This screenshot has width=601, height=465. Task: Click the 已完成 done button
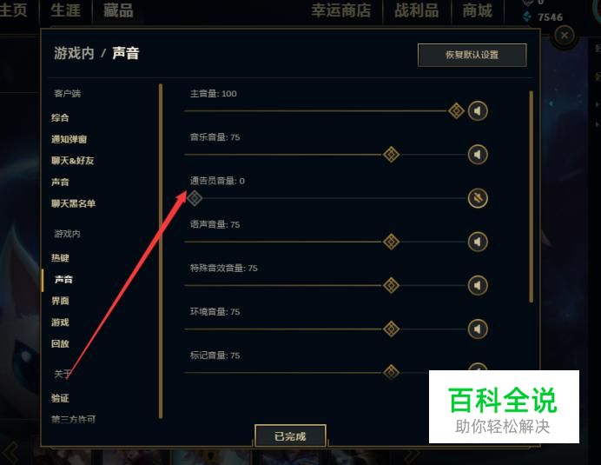pyautogui.click(x=290, y=436)
